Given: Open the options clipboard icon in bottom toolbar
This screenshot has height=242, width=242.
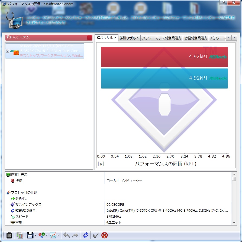Looking at the screenshot, I should pyautogui.click(x=9, y=235).
